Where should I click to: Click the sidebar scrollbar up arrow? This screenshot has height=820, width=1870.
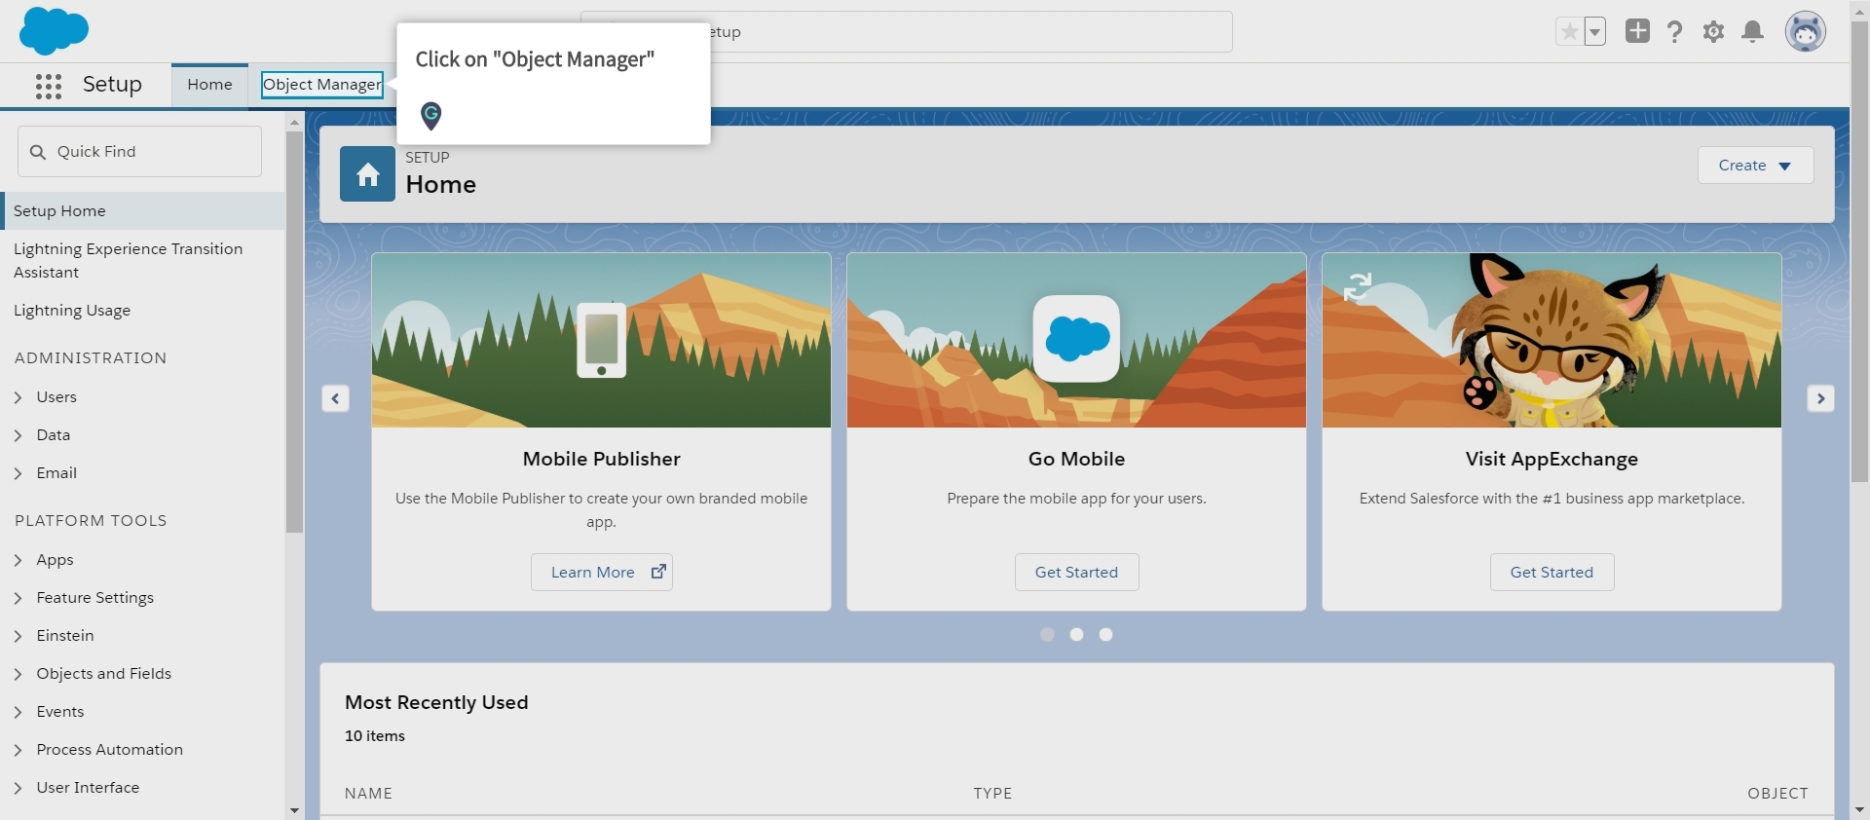click(x=294, y=122)
